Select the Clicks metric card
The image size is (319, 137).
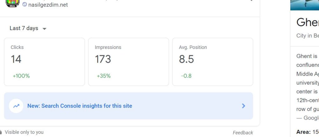click(x=44, y=62)
